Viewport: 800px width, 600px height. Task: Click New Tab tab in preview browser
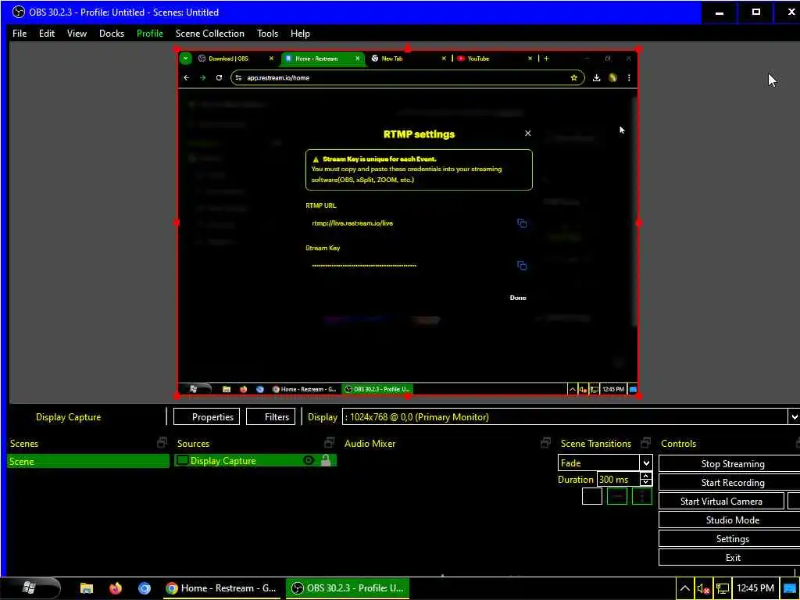pyautogui.click(x=408, y=58)
